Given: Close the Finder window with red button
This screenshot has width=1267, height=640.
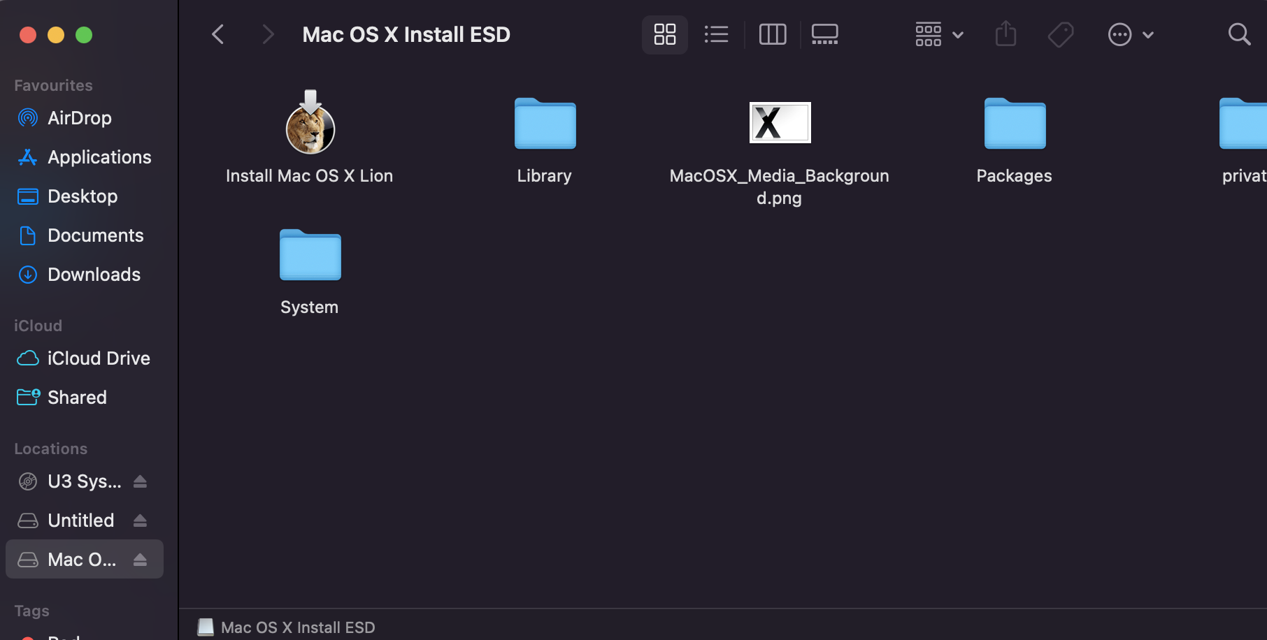Looking at the screenshot, I should click(x=28, y=35).
